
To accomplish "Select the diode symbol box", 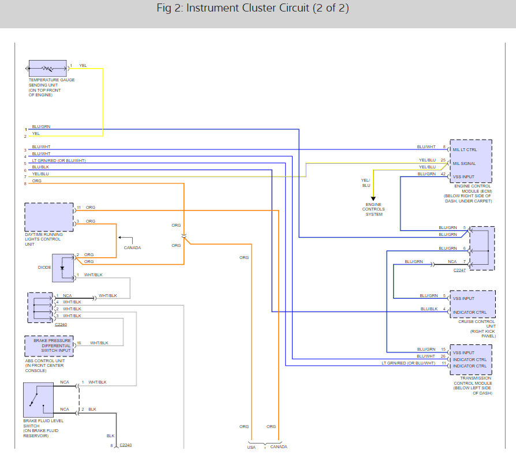I will [x=63, y=268].
